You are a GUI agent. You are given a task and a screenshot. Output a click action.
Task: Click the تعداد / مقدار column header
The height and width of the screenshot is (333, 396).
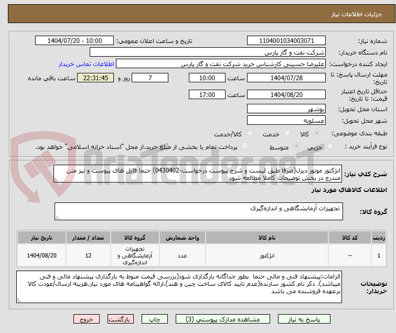coord(88,238)
